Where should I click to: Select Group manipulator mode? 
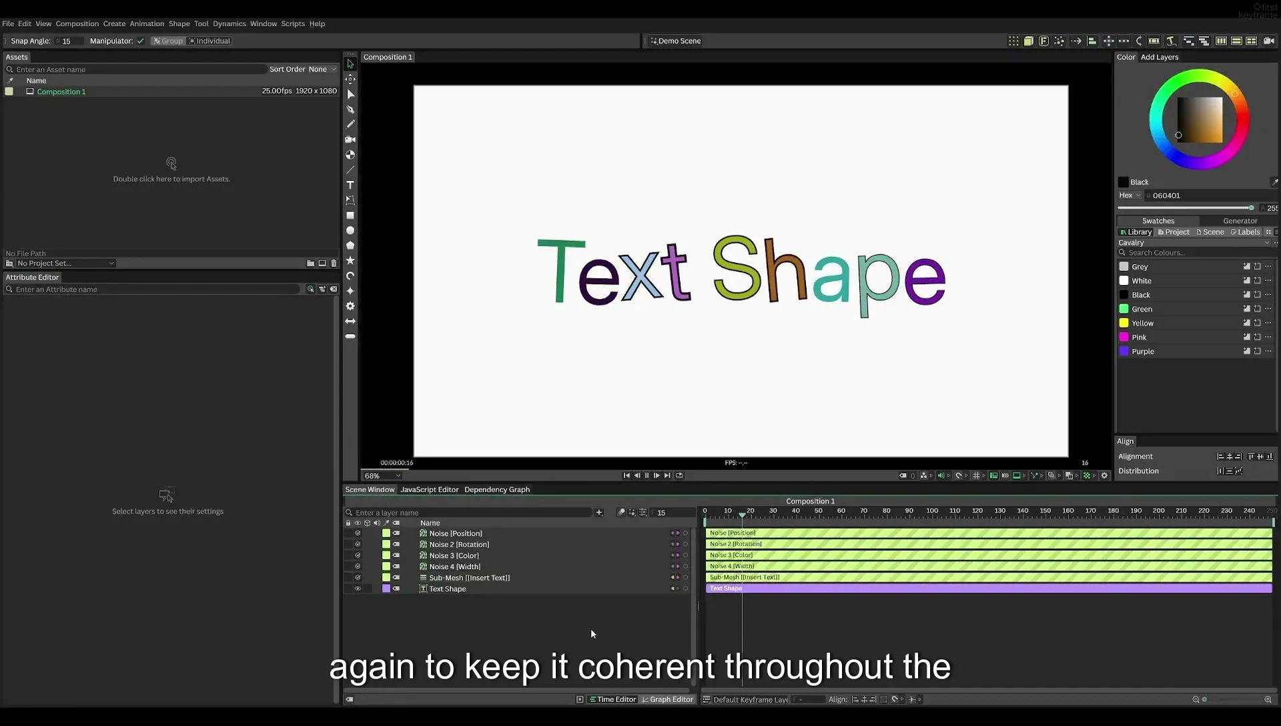tap(167, 41)
